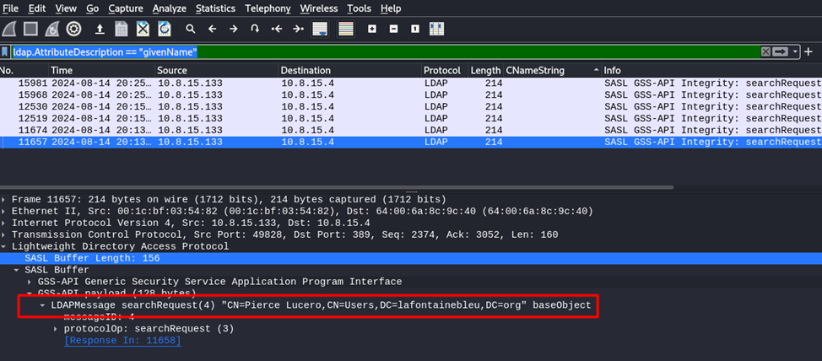Open the File menu
The width and height of the screenshot is (822, 361).
(10, 8)
